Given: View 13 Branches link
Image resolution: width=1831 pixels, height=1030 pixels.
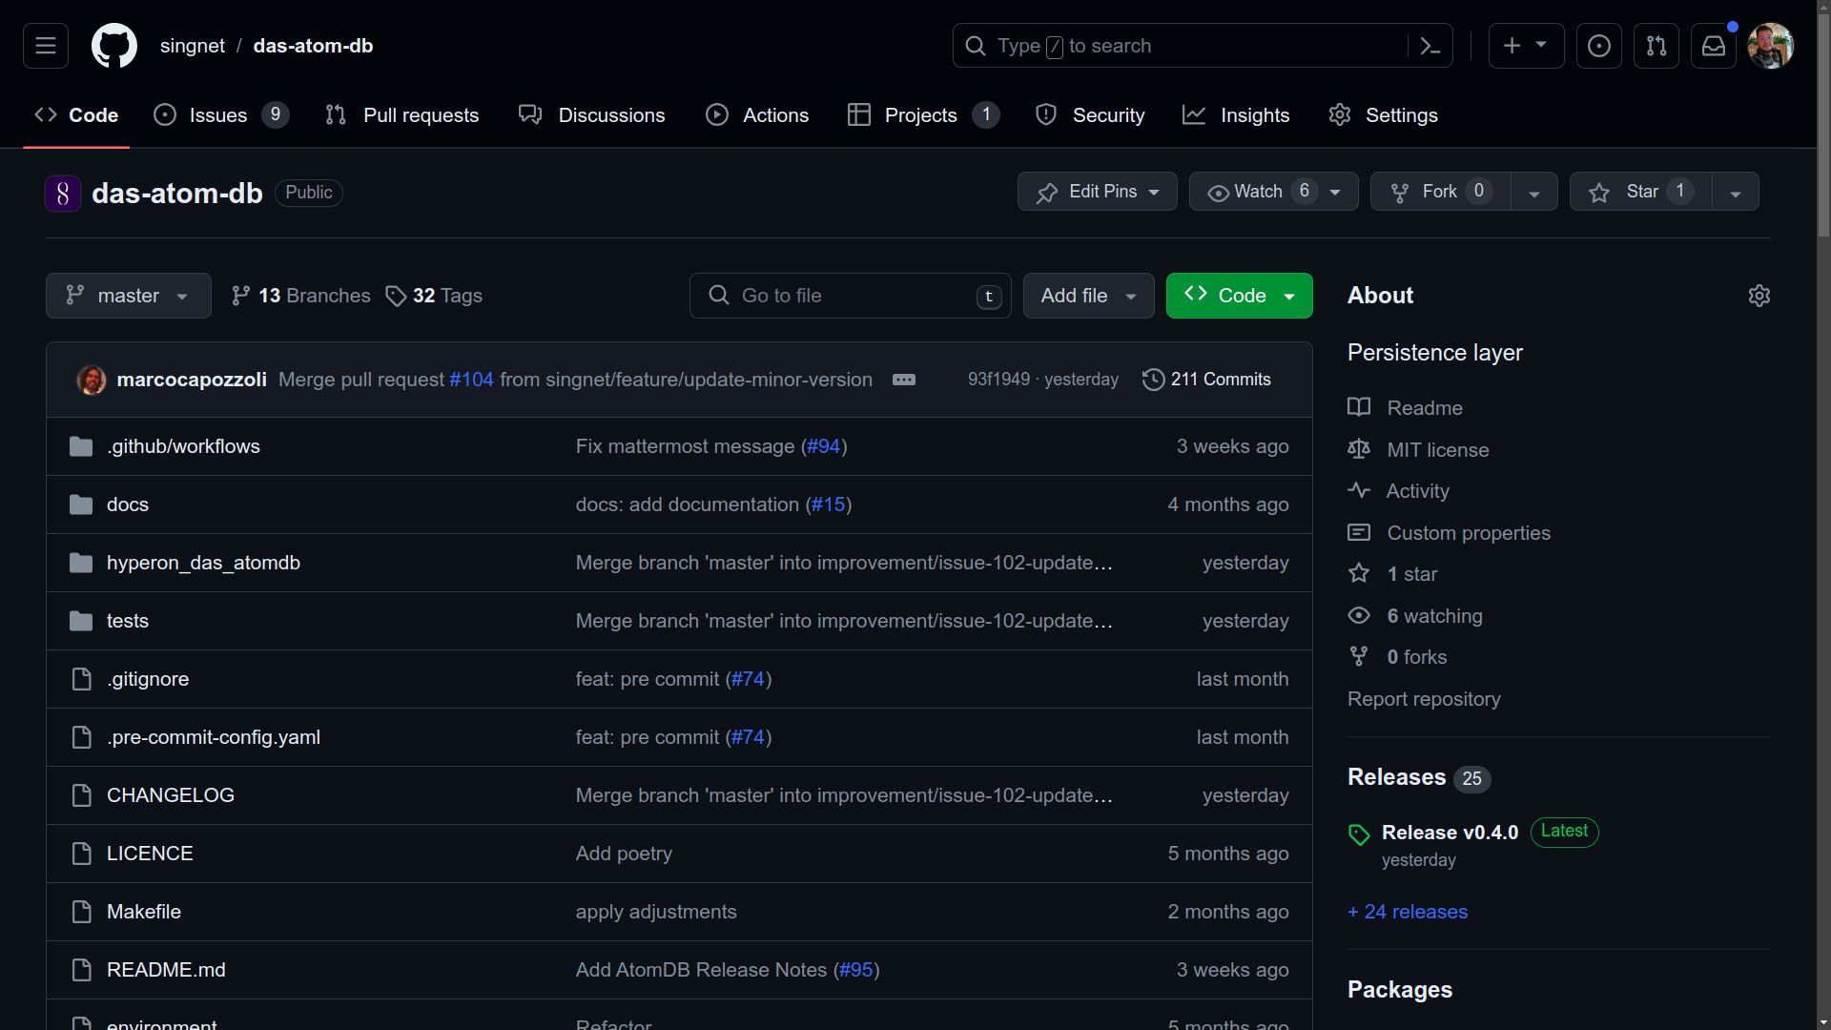Looking at the screenshot, I should 300,296.
